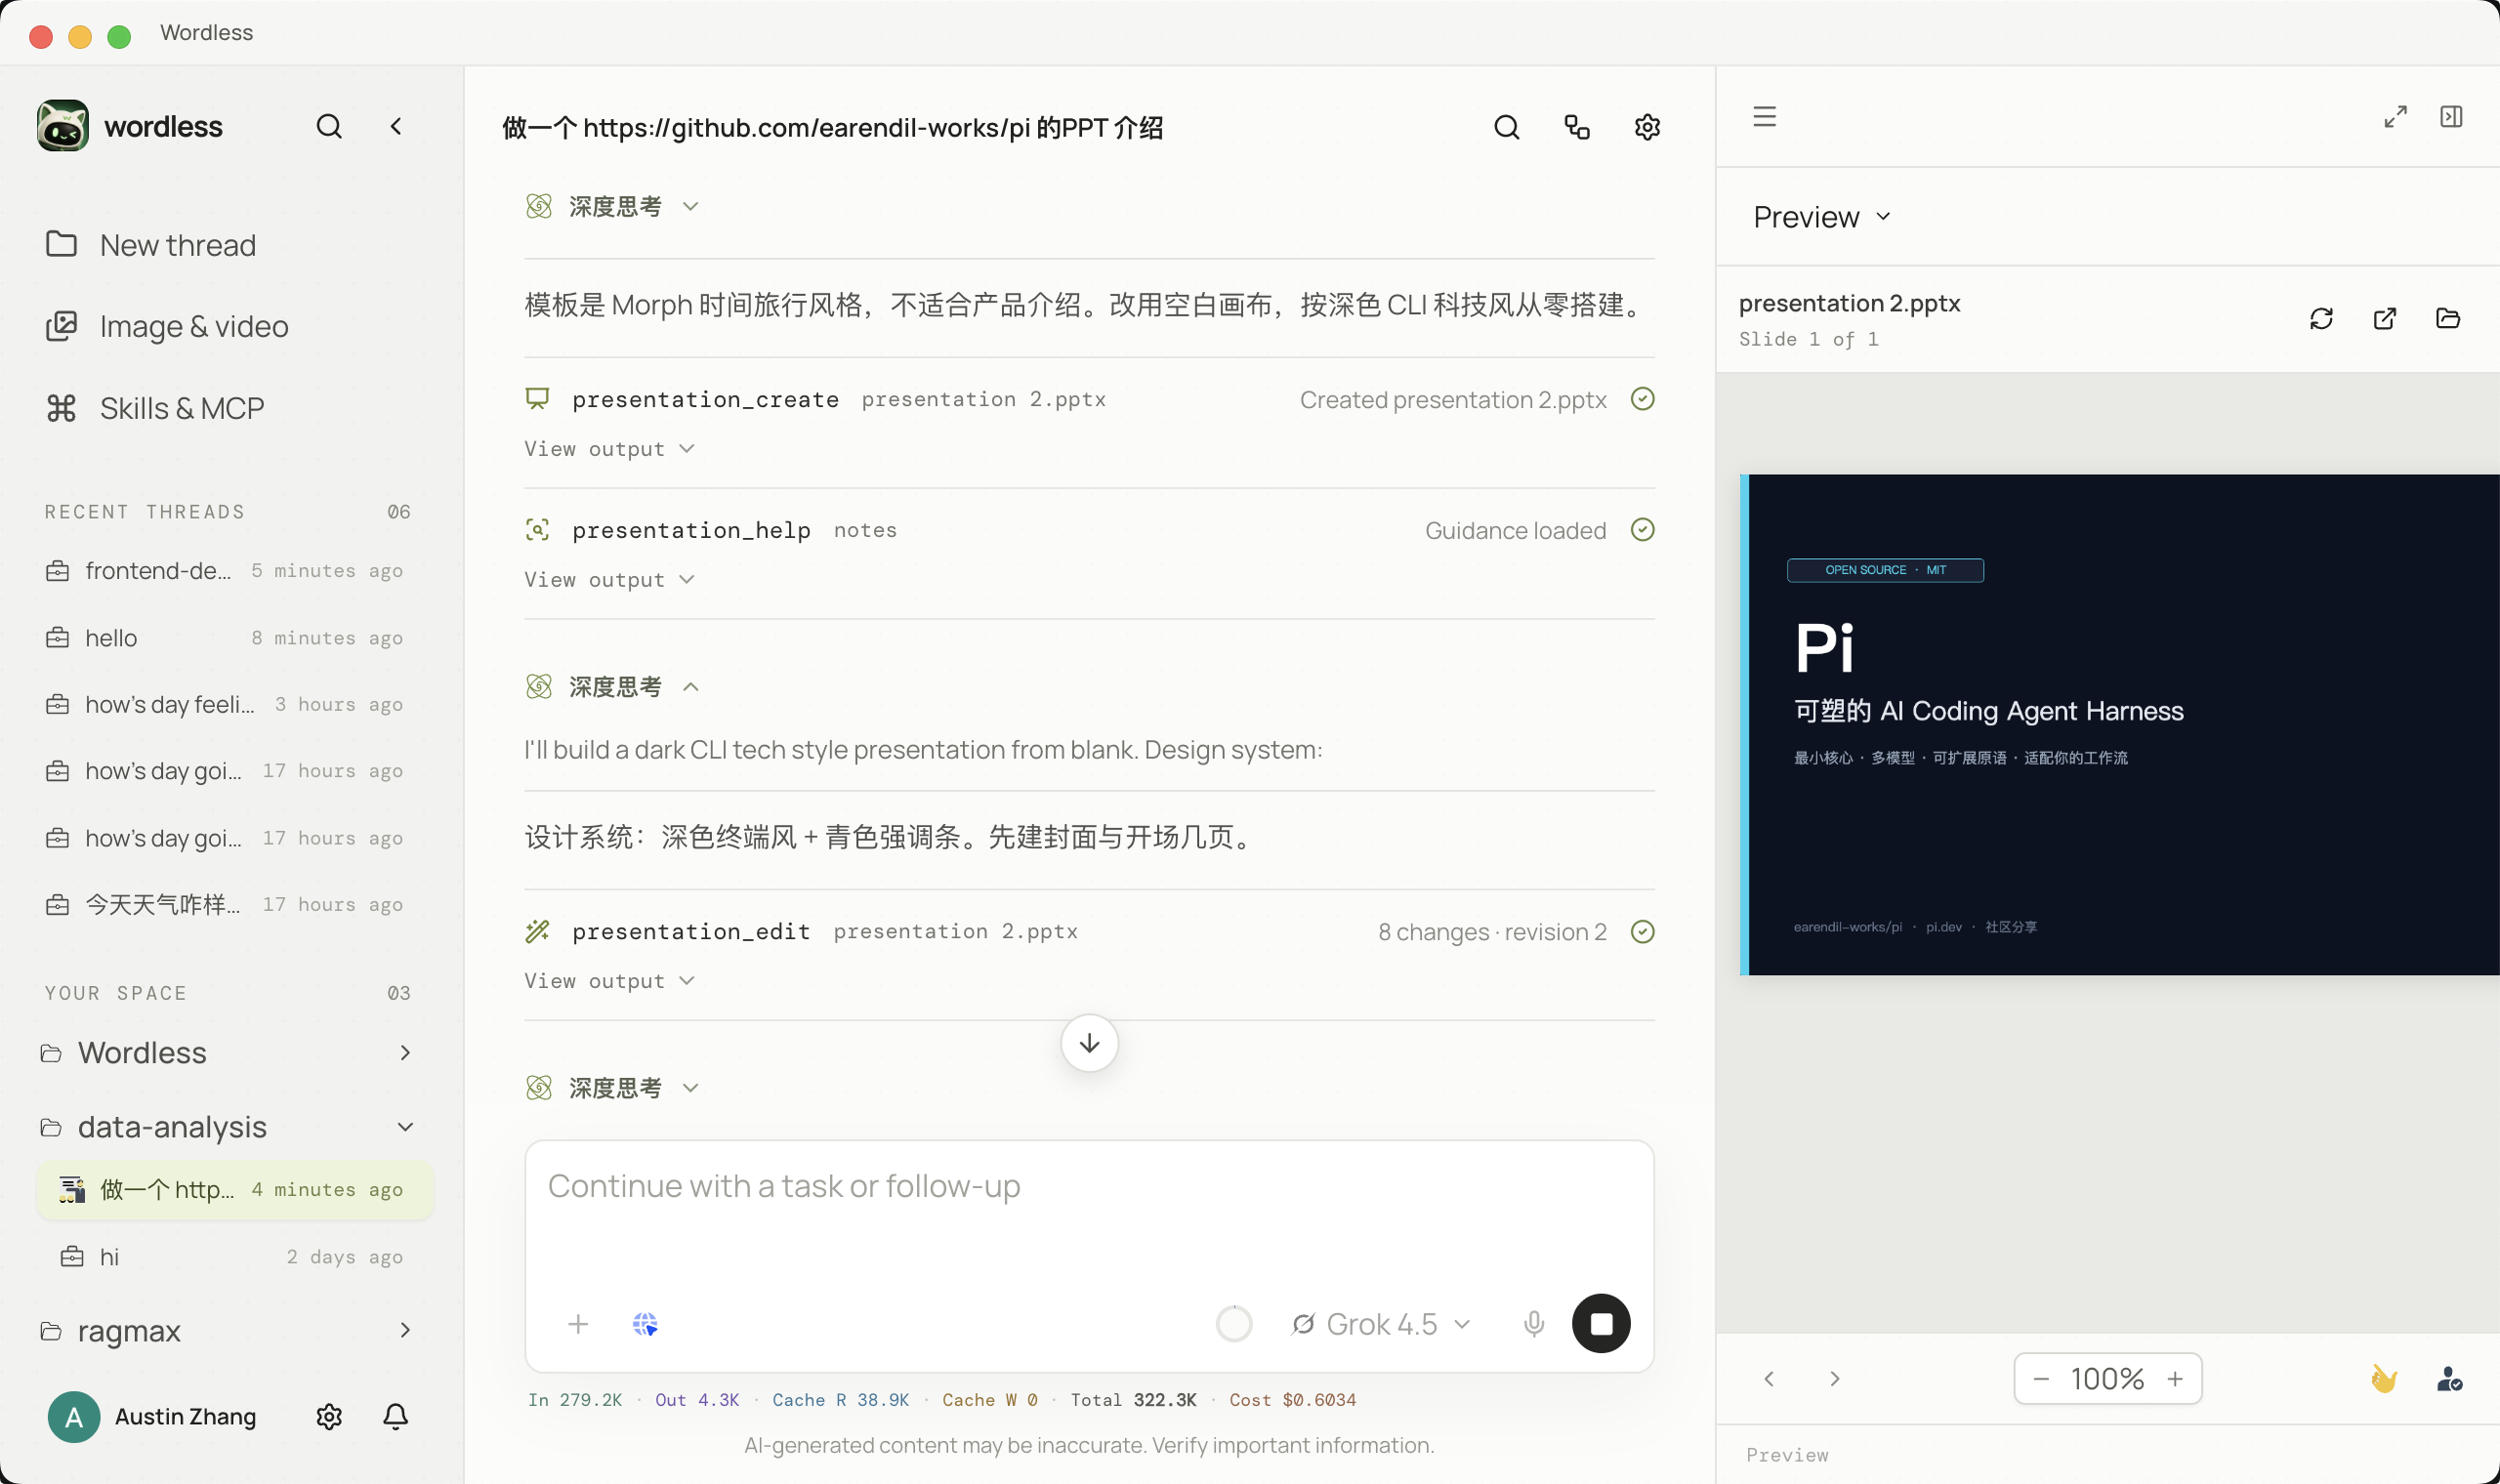Click the yellow hand gesture icon
2500x1484 pixels.
coord(2384,1378)
